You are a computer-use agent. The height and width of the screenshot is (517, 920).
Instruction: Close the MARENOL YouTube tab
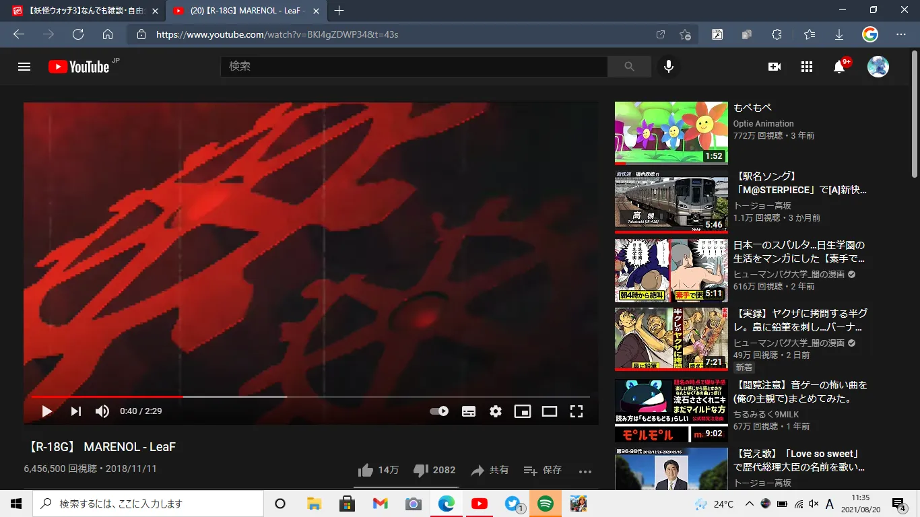point(315,11)
